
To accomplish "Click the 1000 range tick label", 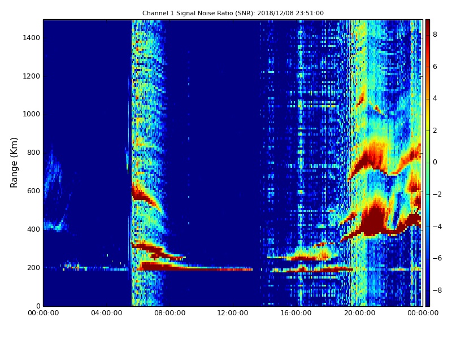I will click(32, 114).
